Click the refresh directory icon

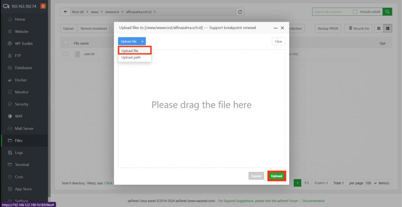pos(240,12)
